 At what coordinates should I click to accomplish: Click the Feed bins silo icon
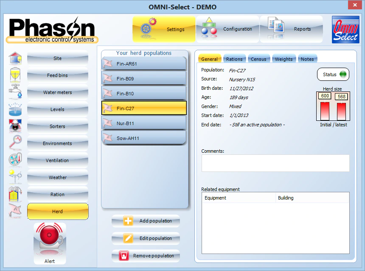pyautogui.click(x=15, y=75)
